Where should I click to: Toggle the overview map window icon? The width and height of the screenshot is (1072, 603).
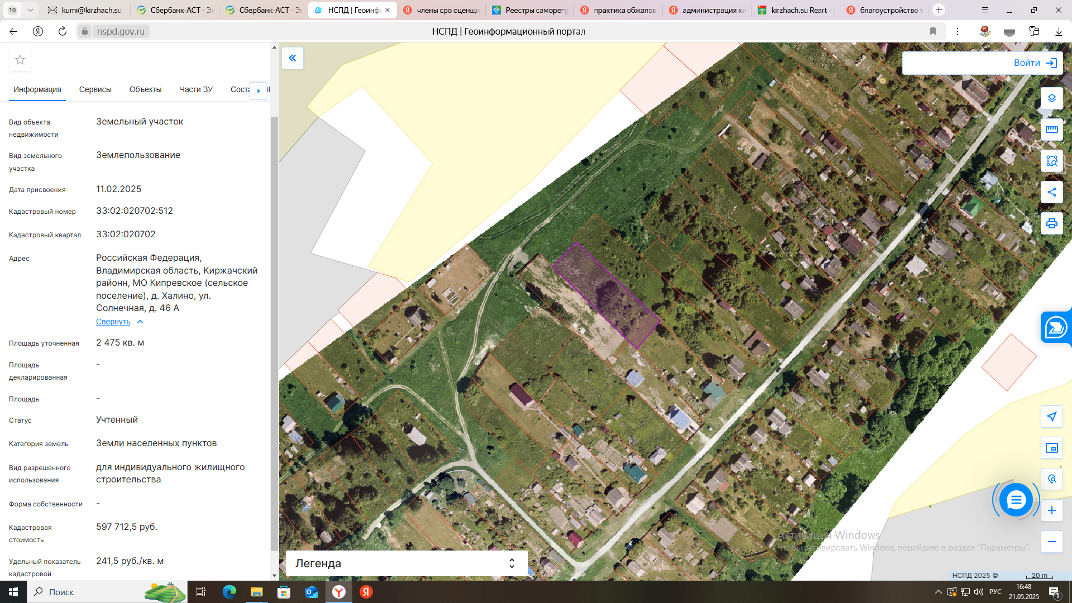[x=1051, y=448]
